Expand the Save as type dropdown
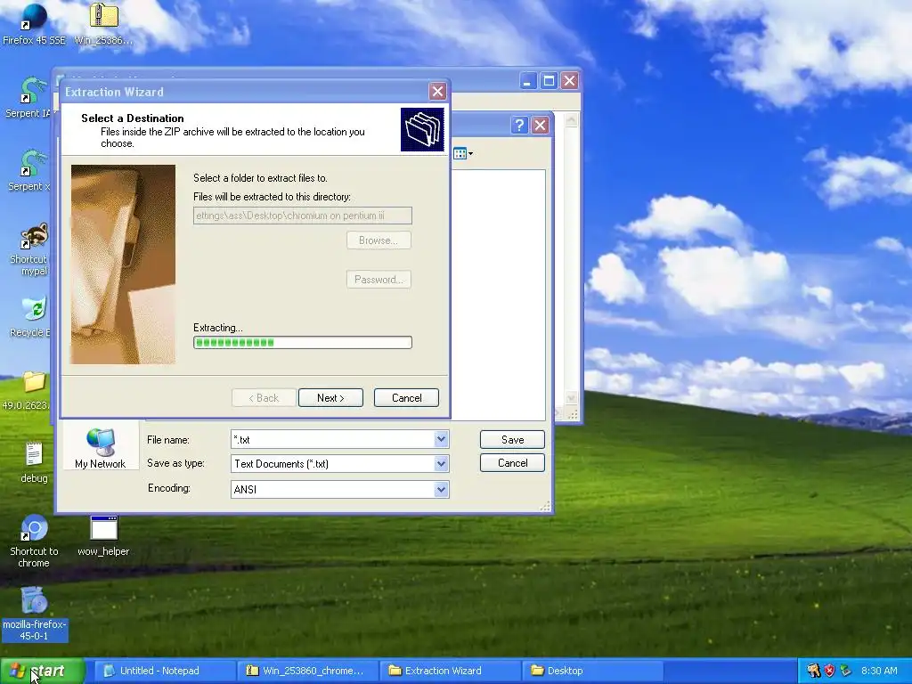Viewport: 912px width, 684px height. (x=441, y=463)
